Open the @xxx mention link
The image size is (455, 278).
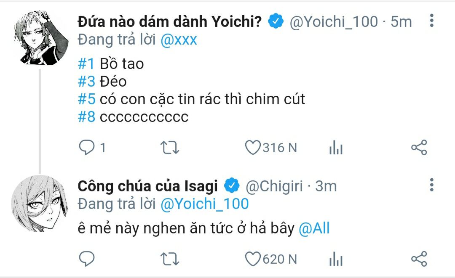point(179,40)
